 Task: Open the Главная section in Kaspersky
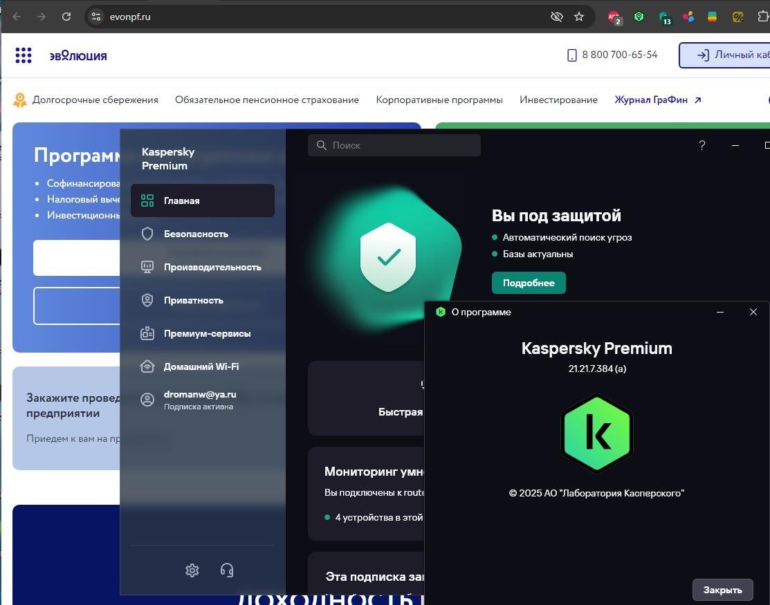point(202,201)
